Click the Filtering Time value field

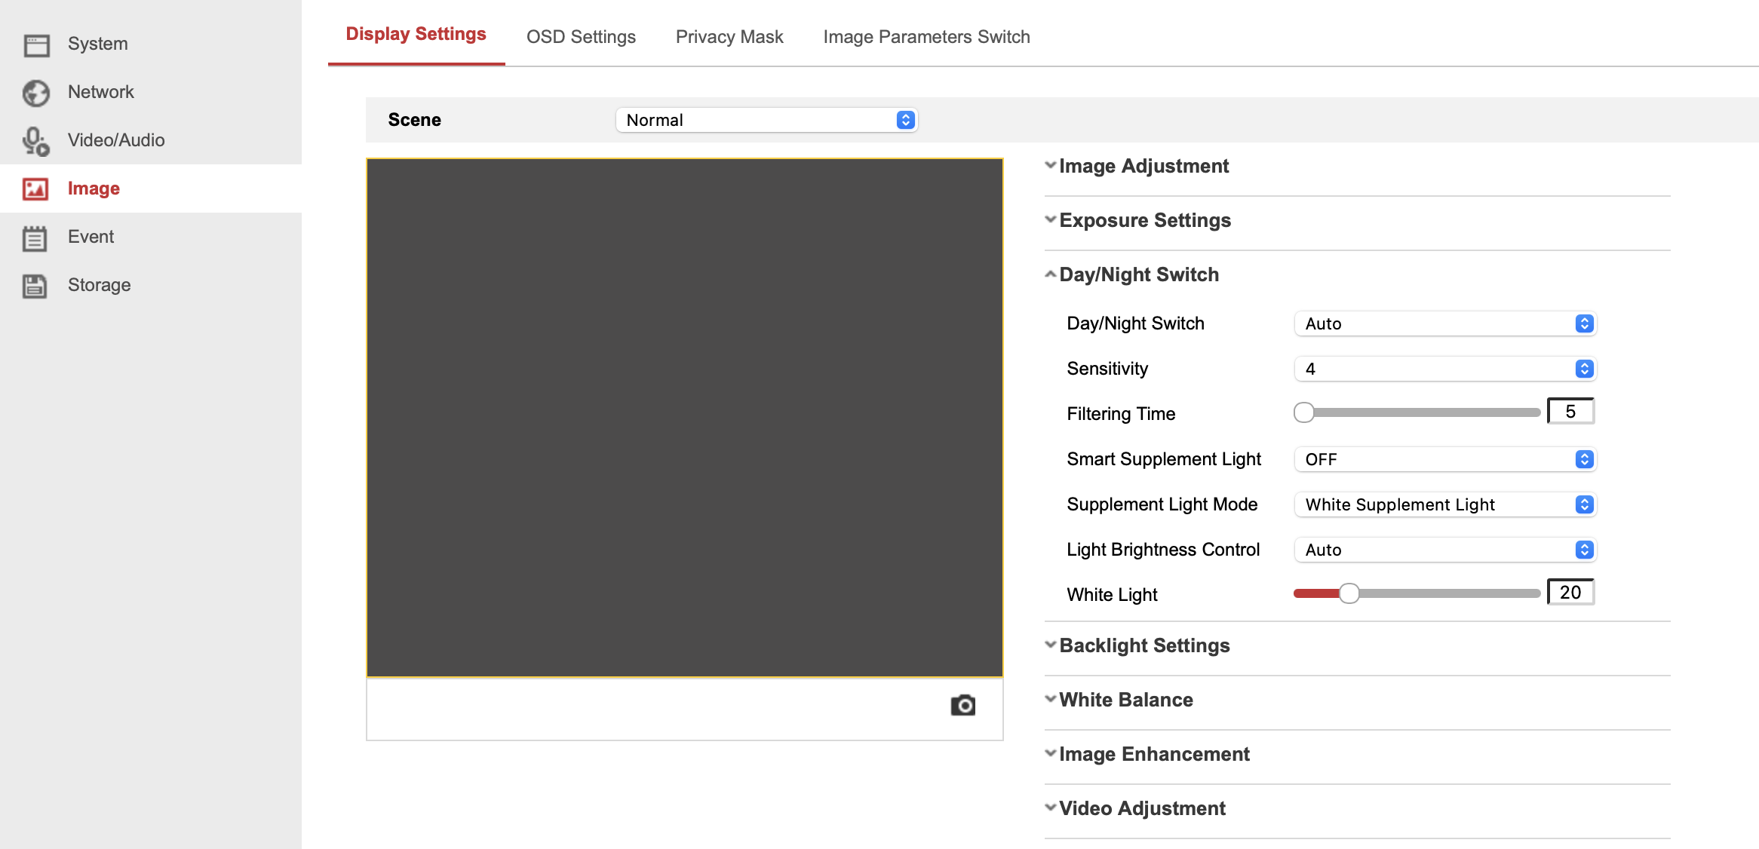pos(1570,411)
